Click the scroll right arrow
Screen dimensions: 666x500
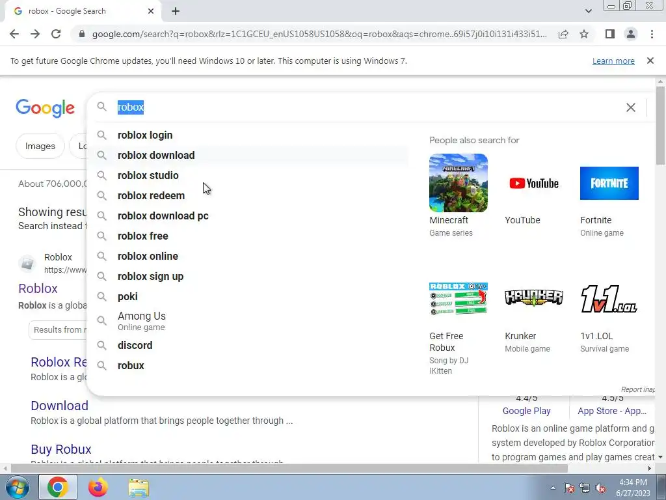[650, 468]
